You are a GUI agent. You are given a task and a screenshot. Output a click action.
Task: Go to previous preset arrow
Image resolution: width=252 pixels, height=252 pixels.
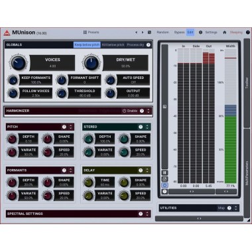(x=137, y=32)
